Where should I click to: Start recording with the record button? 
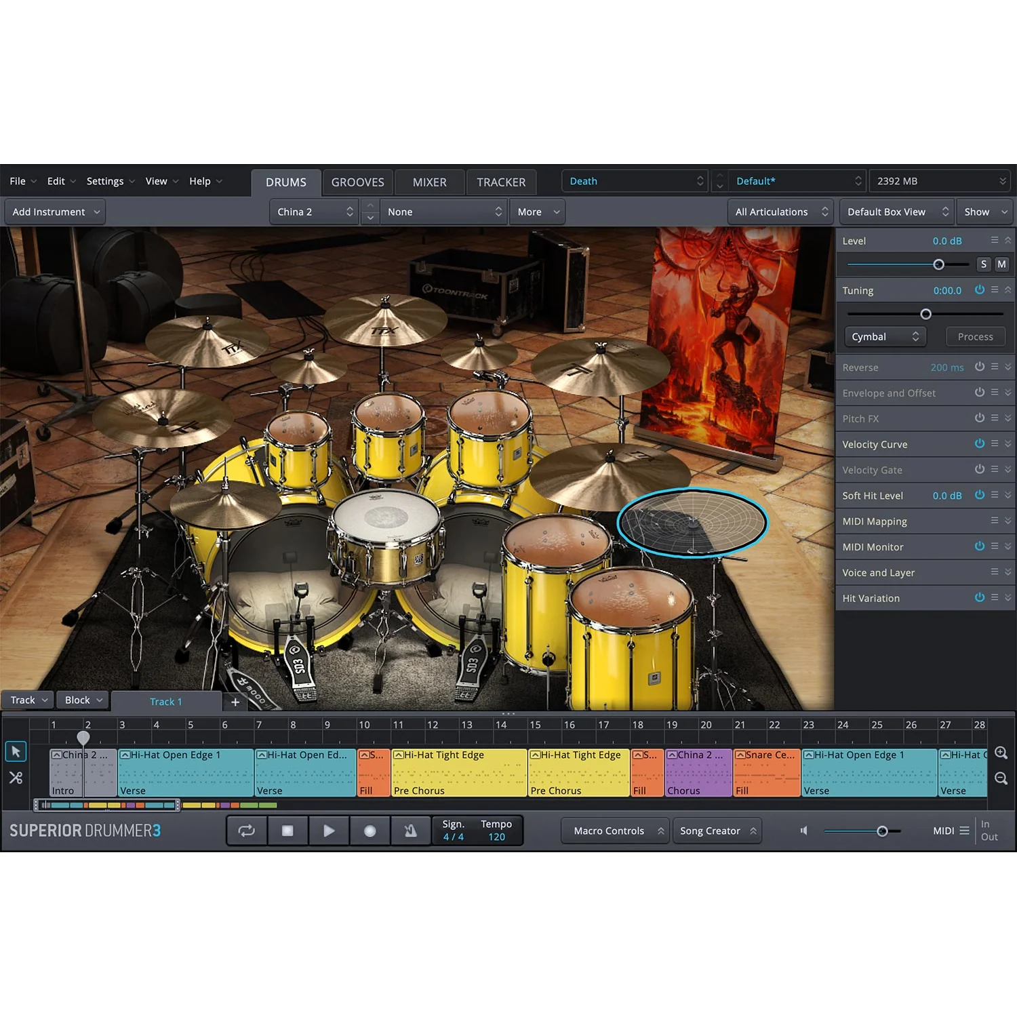point(370,831)
